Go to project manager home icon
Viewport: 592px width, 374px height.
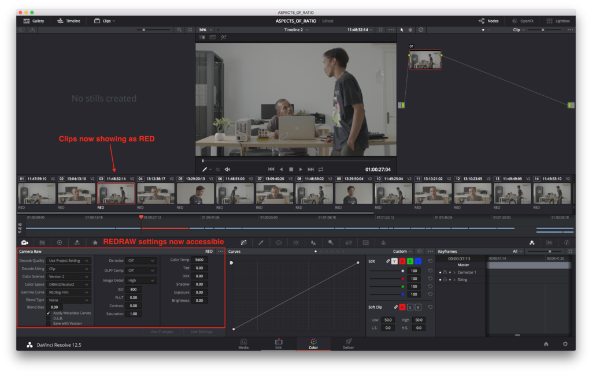[x=546, y=344]
